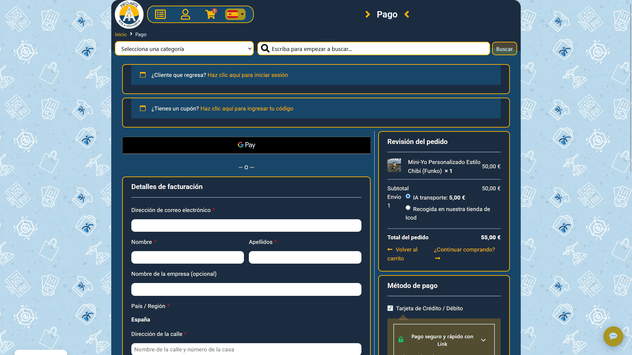This screenshot has height=355, width=632.
Task: Go to Inicio breadcrumb
Action: click(x=120, y=35)
